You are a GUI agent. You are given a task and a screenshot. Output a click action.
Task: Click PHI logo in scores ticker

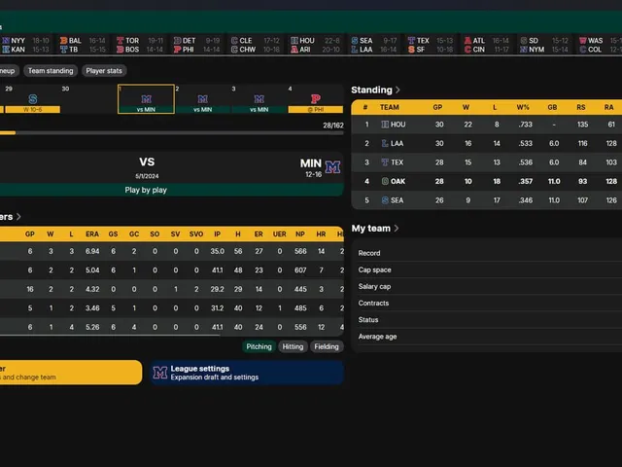click(177, 50)
